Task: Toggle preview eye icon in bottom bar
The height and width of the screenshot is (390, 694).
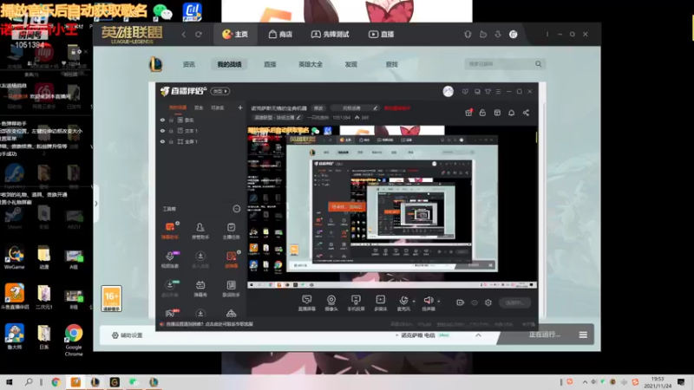Action: coord(474,302)
